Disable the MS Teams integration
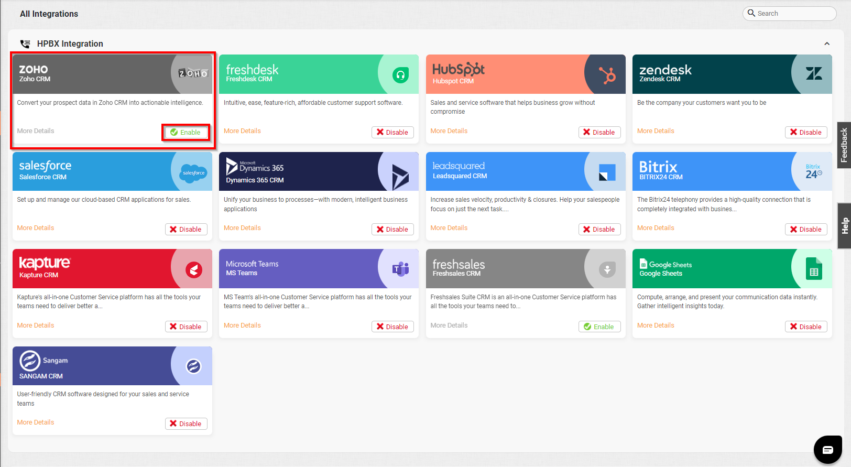 tap(392, 327)
